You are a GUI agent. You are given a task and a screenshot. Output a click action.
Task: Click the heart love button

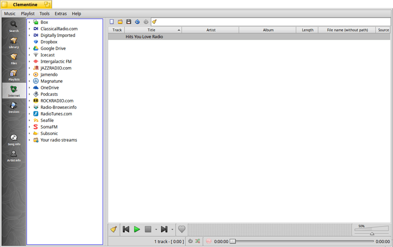click(x=182, y=229)
